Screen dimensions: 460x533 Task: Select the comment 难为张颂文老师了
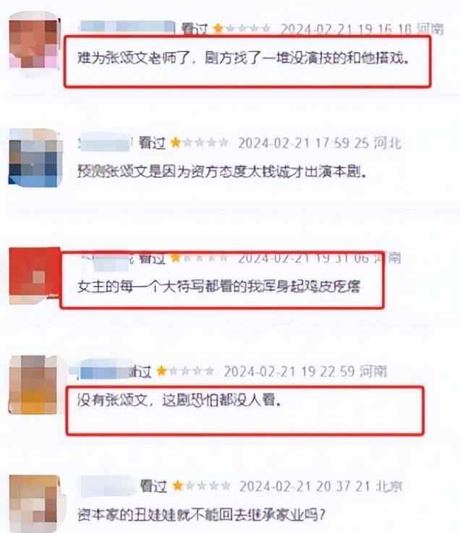243,58
